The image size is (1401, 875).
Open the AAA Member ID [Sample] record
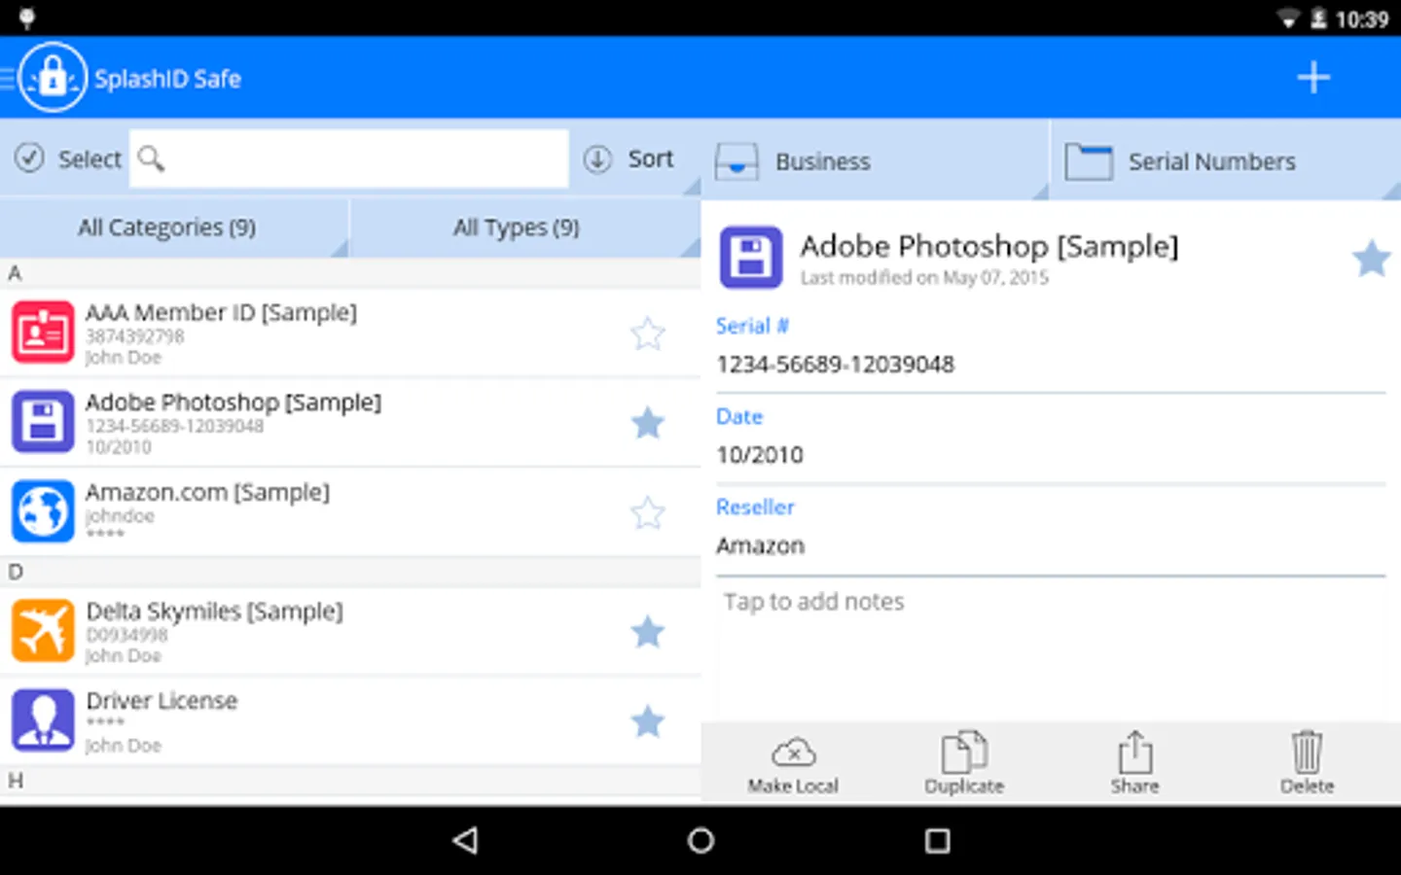tap(350, 333)
